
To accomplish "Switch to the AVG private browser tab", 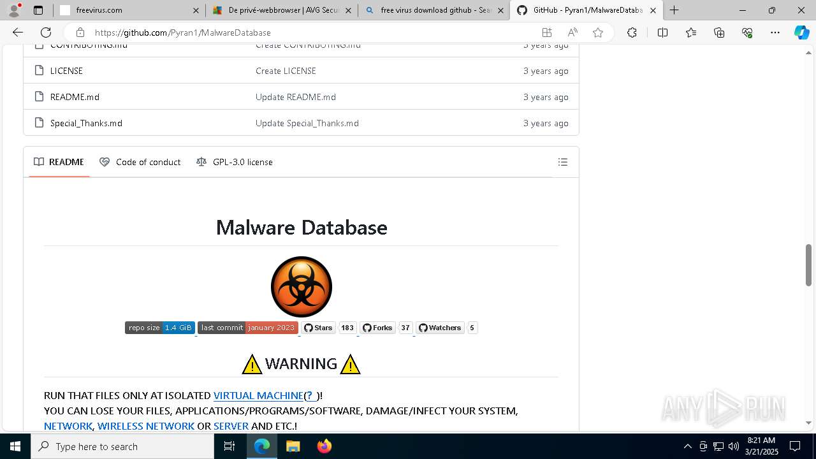I will coord(283,10).
